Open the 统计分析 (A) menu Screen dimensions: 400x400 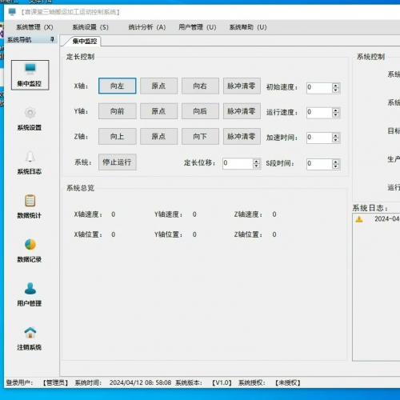click(147, 27)
